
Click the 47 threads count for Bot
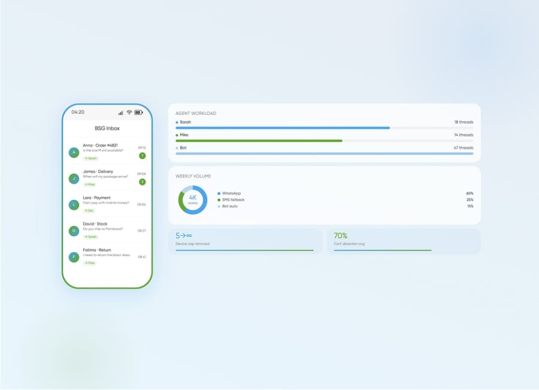(x=464, y=147)
